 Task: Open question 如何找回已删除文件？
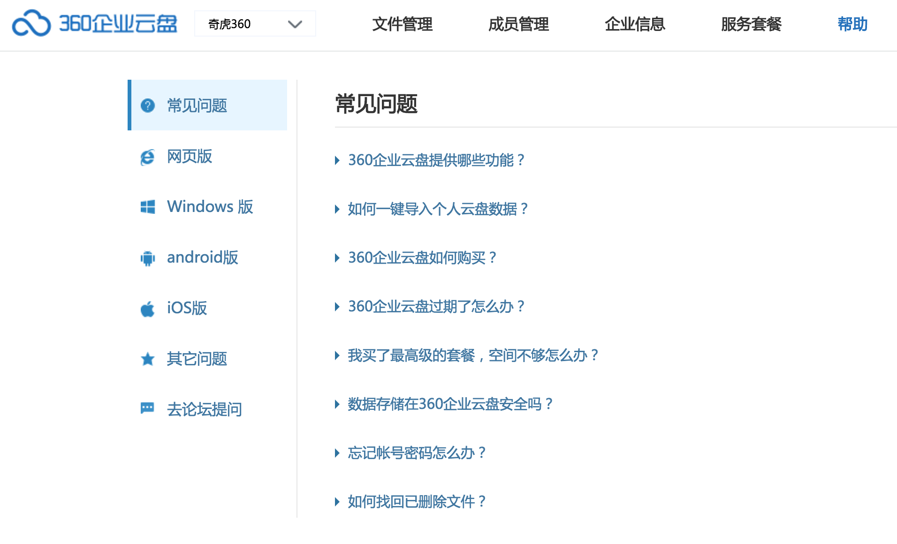pyautogui.click(x=417, y=502)
